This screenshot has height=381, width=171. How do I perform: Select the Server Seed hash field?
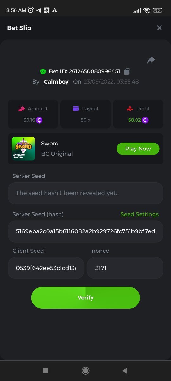click(85, 231)
